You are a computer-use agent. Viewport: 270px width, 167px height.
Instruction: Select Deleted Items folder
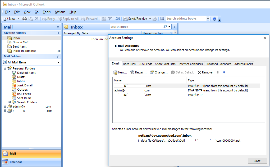pos(26,73)
